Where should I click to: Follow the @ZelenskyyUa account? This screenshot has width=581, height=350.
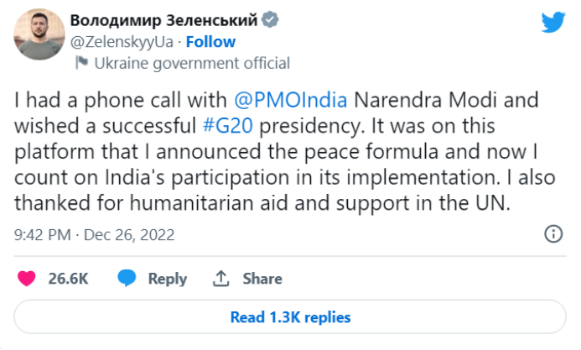[x=210, y=42]
